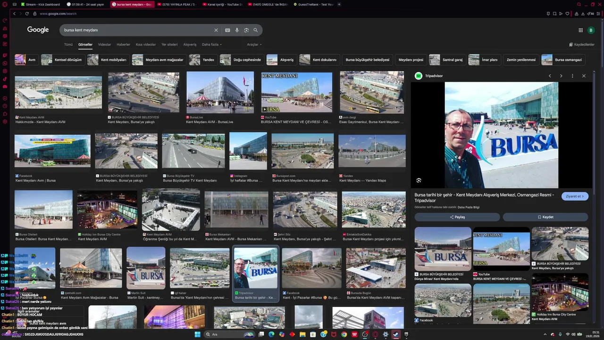Open the Araçlar tools dropdown
Screen dimensions: 604x340
tap(254, 44)
